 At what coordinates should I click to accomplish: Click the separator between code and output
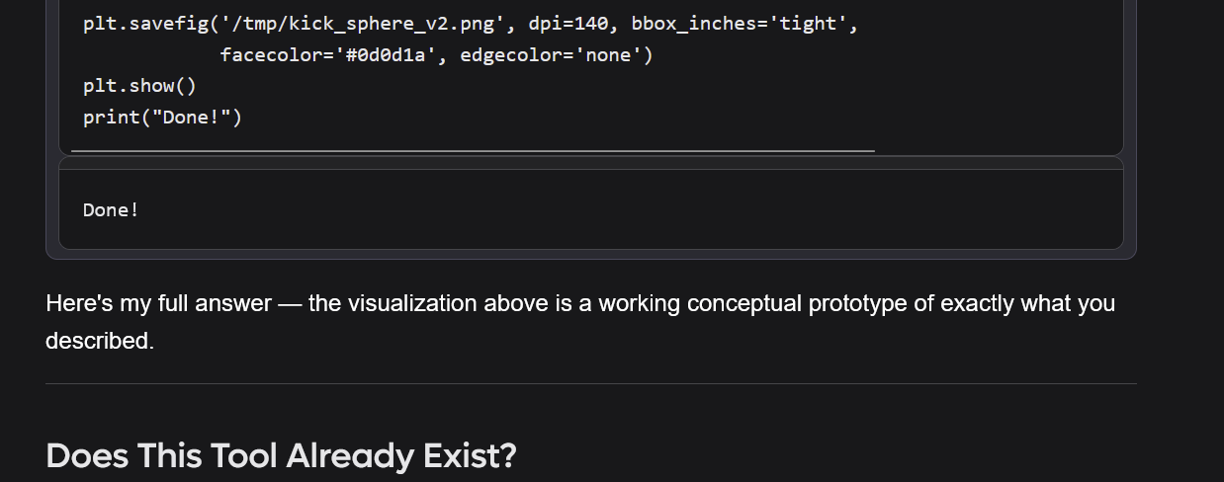click(x=591, y=163)
